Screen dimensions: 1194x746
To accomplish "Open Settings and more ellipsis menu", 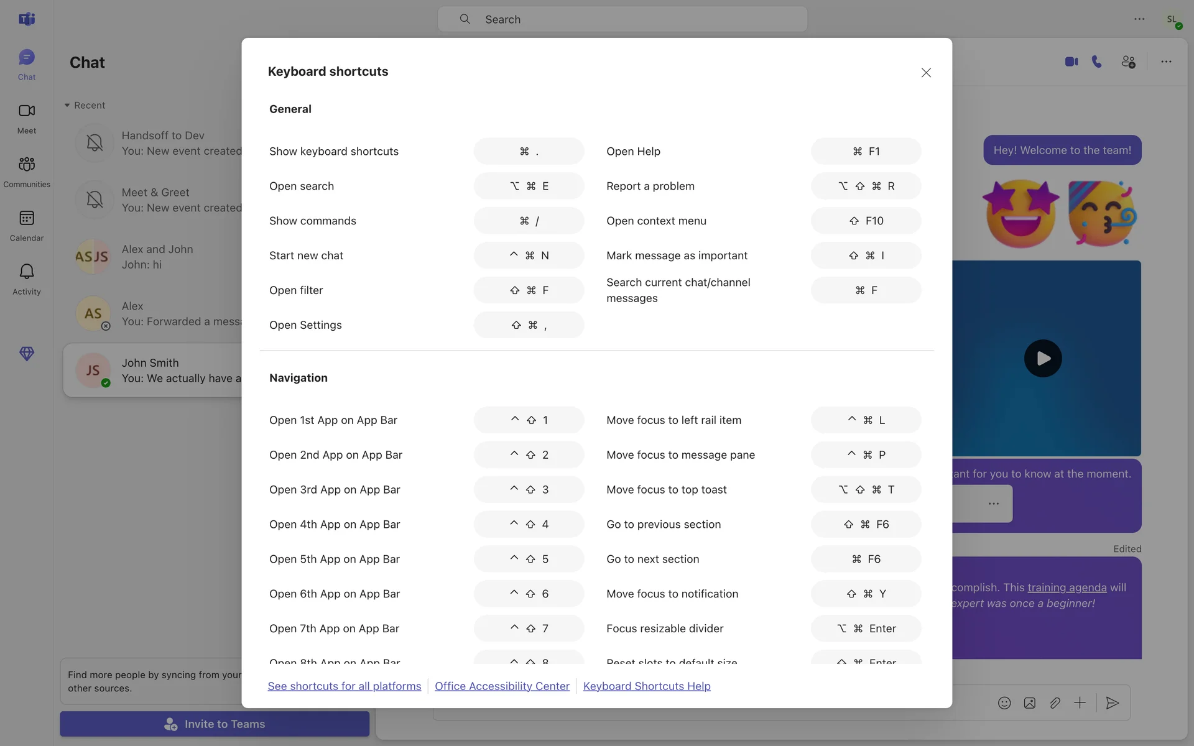I will point(1139,19).
